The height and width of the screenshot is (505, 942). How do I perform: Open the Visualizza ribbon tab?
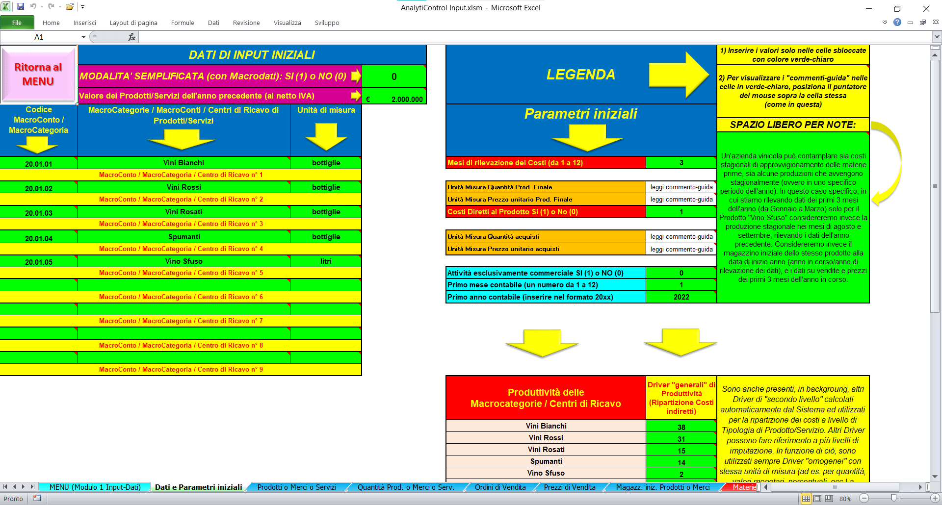(288, 23)
